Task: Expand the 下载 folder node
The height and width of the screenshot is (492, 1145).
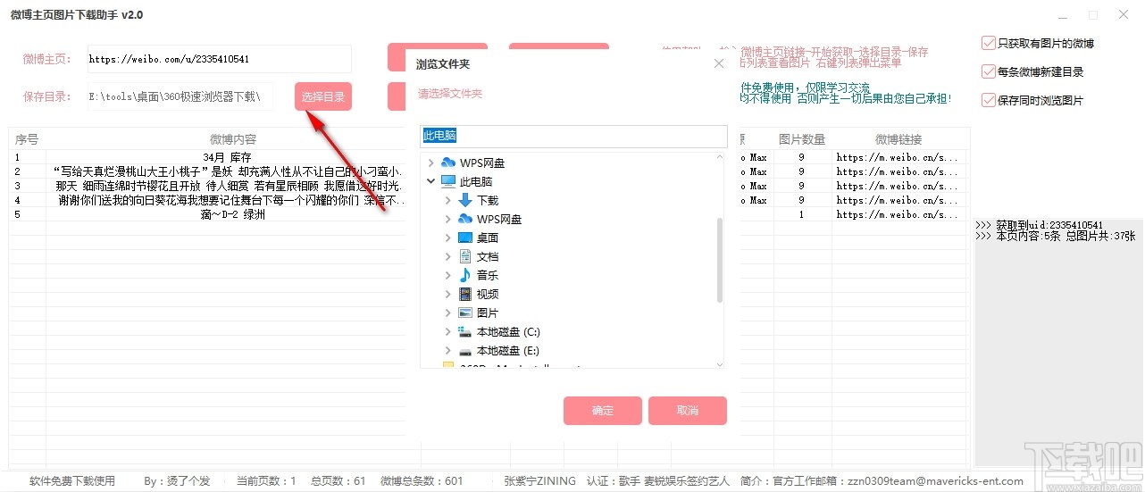Action: (448, 200)
